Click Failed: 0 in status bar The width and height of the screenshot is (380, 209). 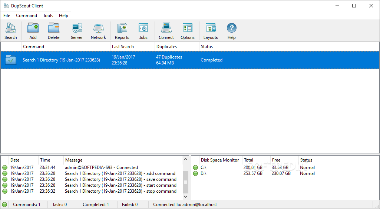coord(130,205)
